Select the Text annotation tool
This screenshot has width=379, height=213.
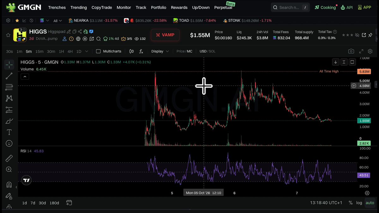point(9,132)
